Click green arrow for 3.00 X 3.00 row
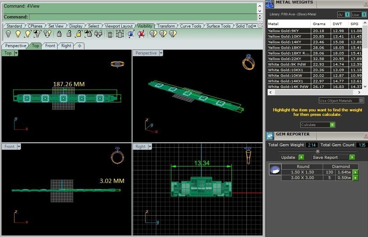 click(x=356, y=178)
